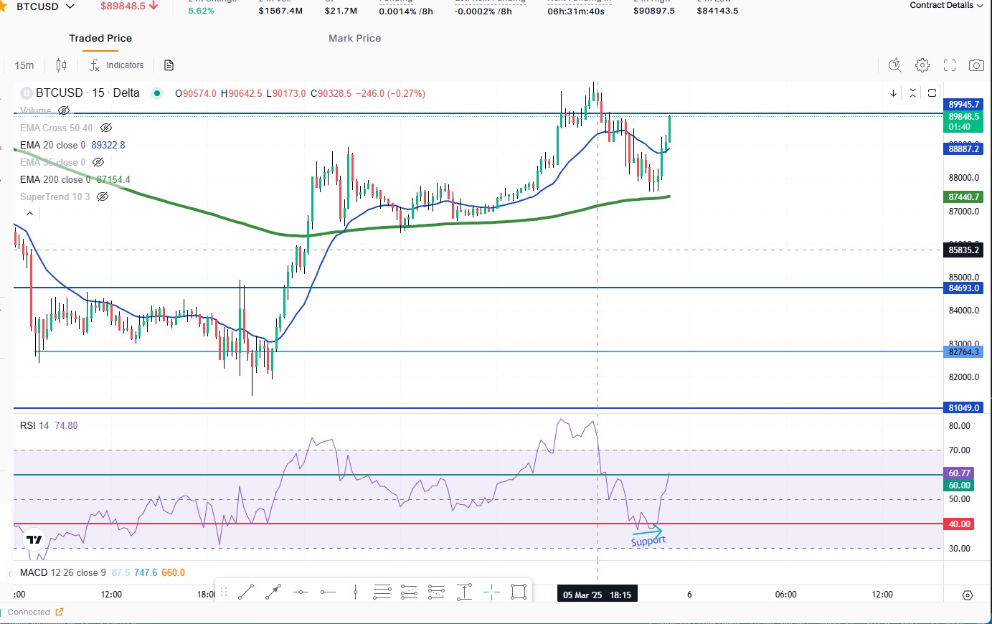Select the Rectangle drawing tool

coord(519,591)
